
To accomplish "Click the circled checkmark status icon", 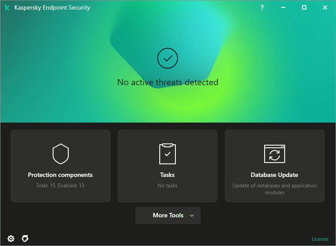I will 168,58.
